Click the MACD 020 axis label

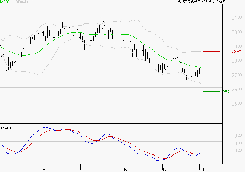[x=238, y=136]
